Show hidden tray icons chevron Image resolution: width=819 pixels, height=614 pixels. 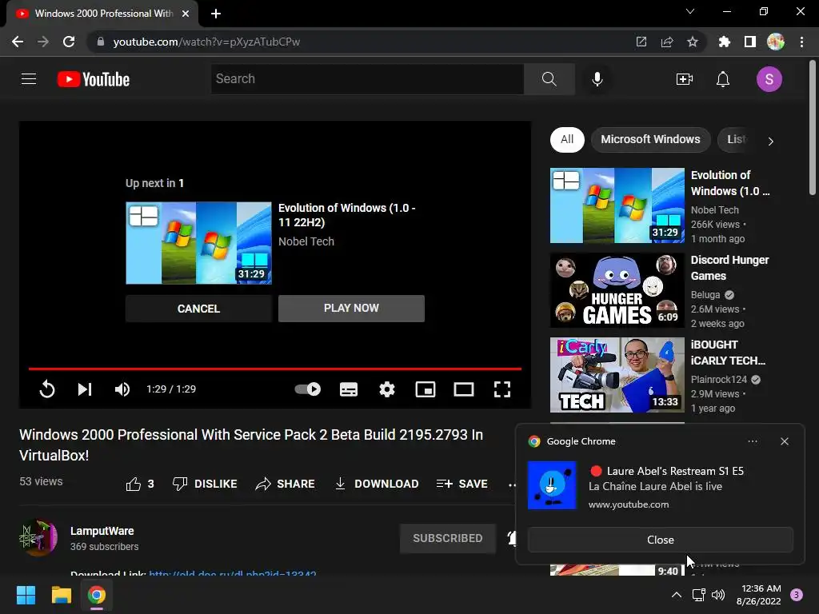tap(676, 595)
